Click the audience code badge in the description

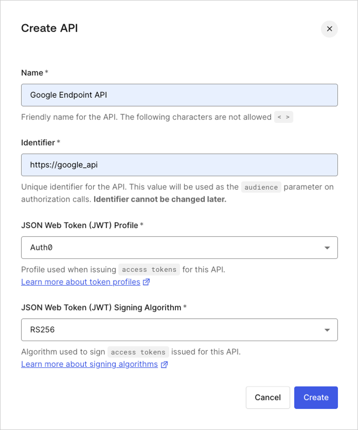click(x=261, y=187)
